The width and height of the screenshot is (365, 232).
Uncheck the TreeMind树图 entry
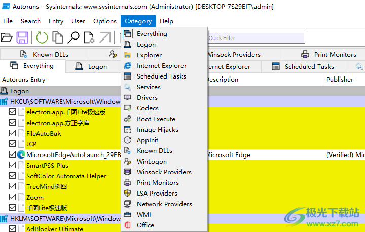coord(12,186)
